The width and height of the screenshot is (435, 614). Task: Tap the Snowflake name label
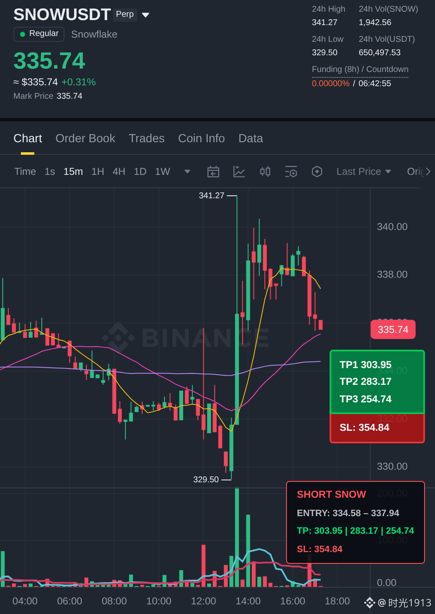[94, 34]
